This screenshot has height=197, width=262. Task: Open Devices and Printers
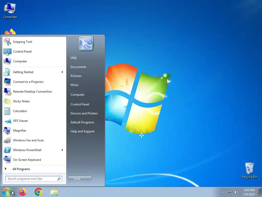[84, 113]
